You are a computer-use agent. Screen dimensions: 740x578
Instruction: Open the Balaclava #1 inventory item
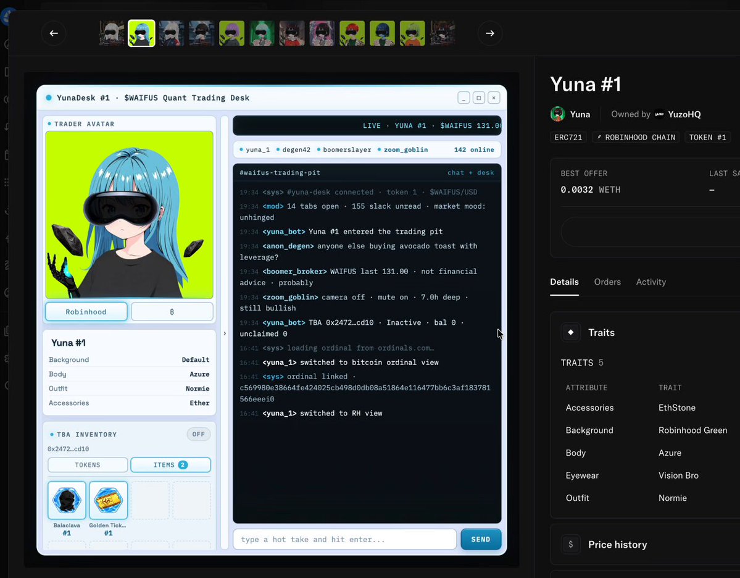pyautogui.click(x=67, y=500)
